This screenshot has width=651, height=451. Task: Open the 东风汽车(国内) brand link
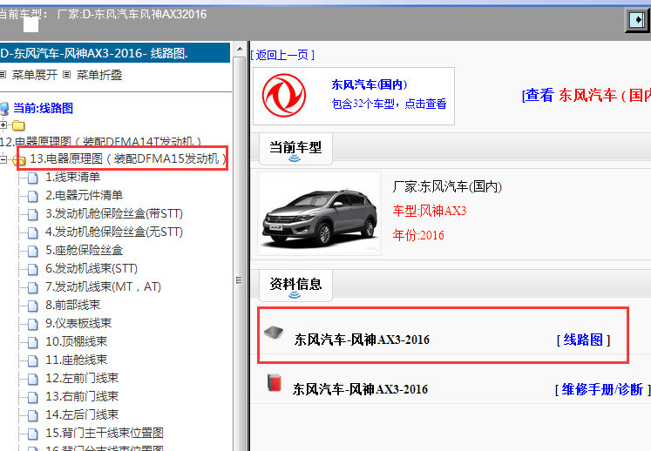point(370,84)
